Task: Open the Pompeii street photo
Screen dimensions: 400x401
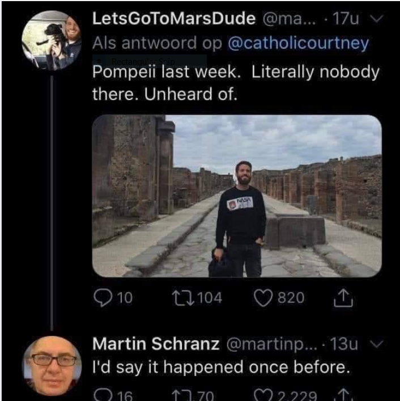Action: click(x=236, y=196)
